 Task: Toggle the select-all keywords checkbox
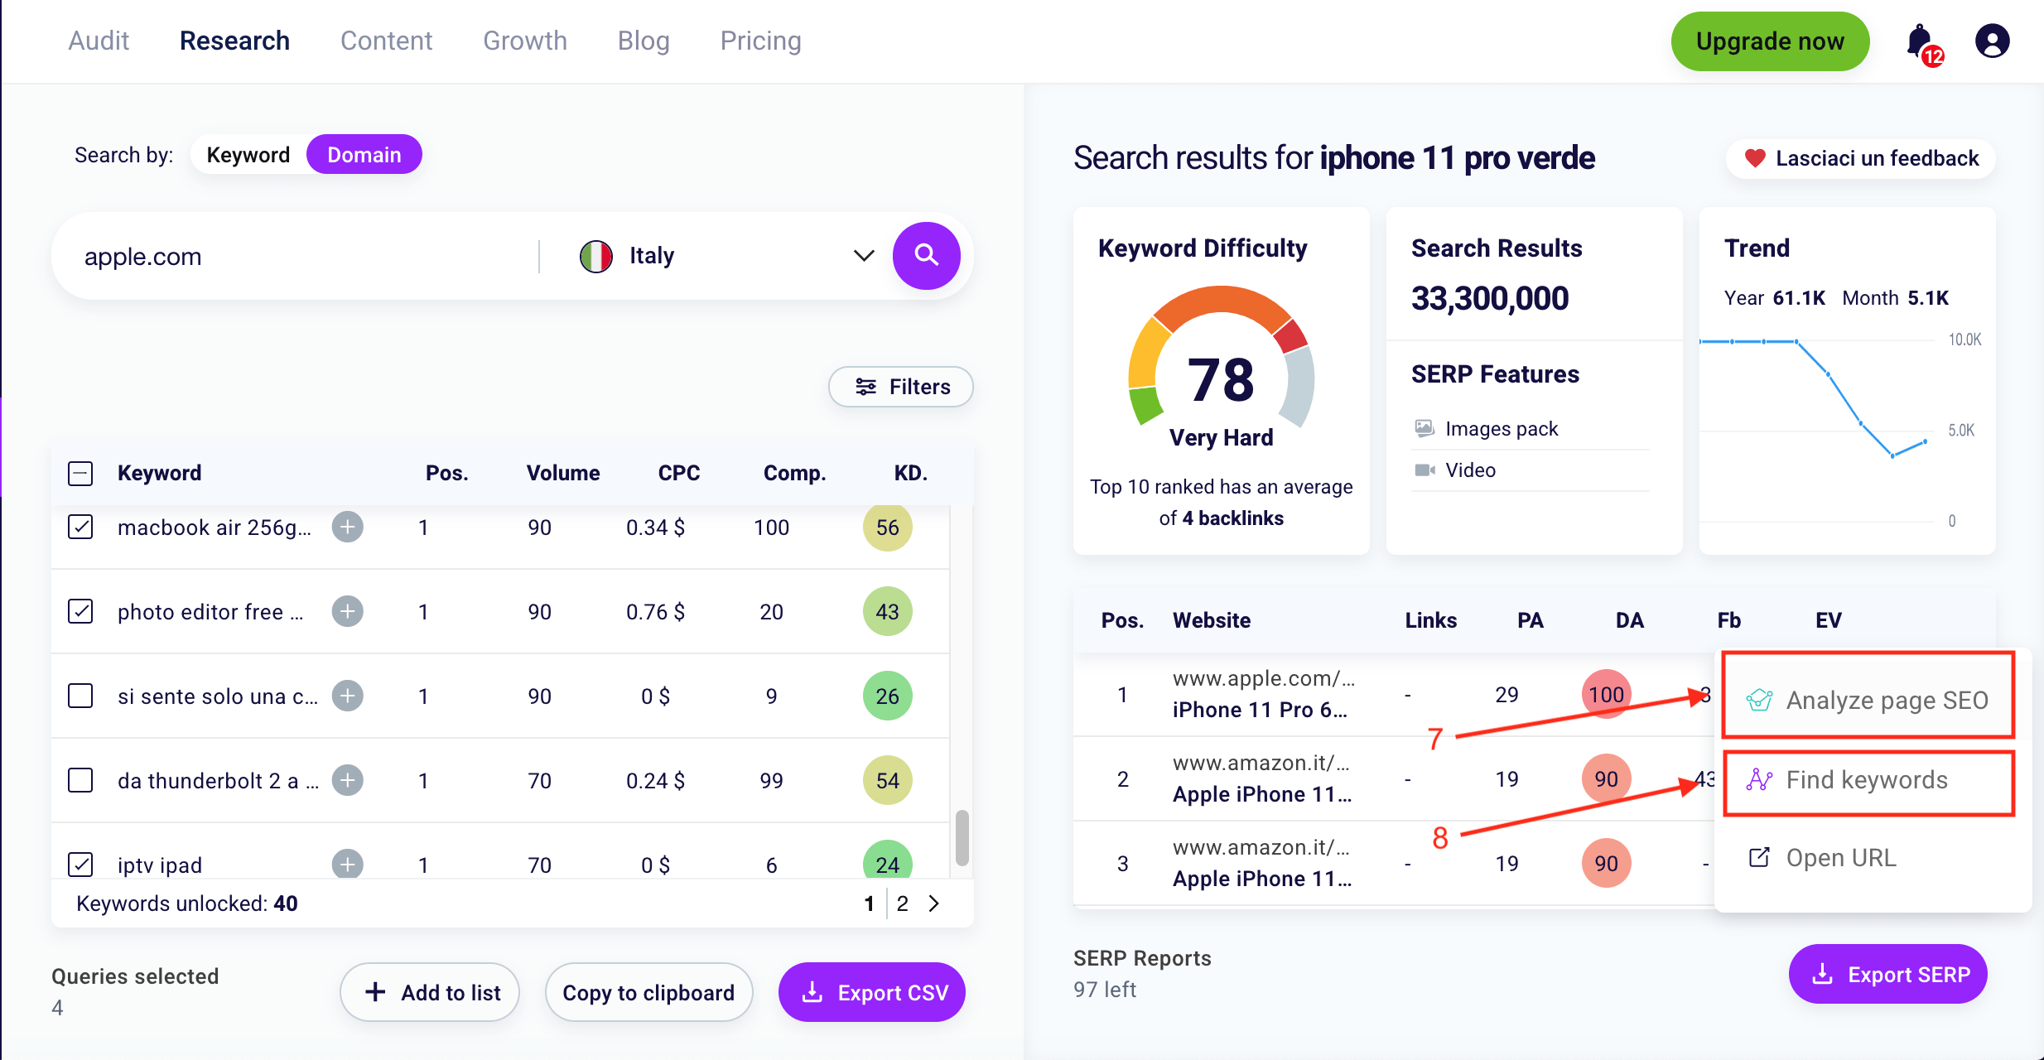80,474
